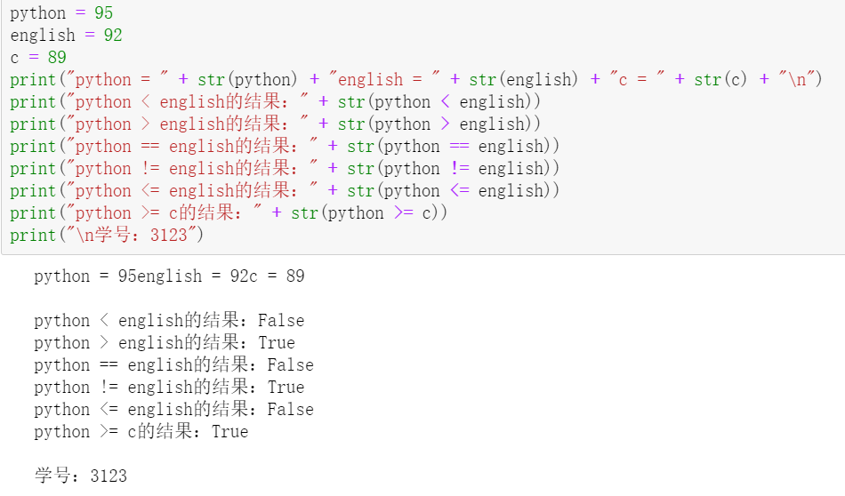
Task: Click the value 95 in the code
Action: 103,13
